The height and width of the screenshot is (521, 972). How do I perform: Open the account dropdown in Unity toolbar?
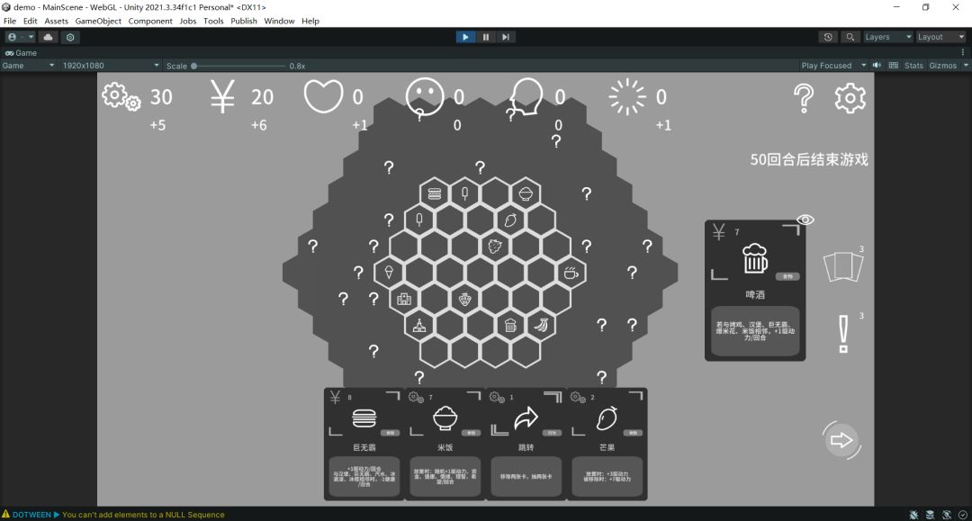[x=20, y=37]
